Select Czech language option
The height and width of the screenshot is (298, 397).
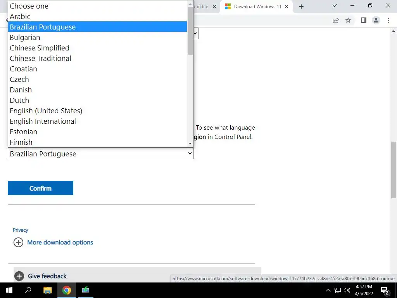[97, 79]
